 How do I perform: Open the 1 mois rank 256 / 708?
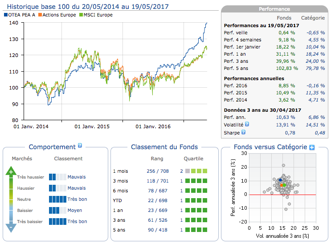point(157,171)
